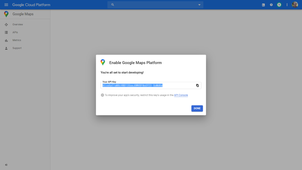The image size is (302, 170).
Task: Click the DONE button
Action: click(197, 108)
